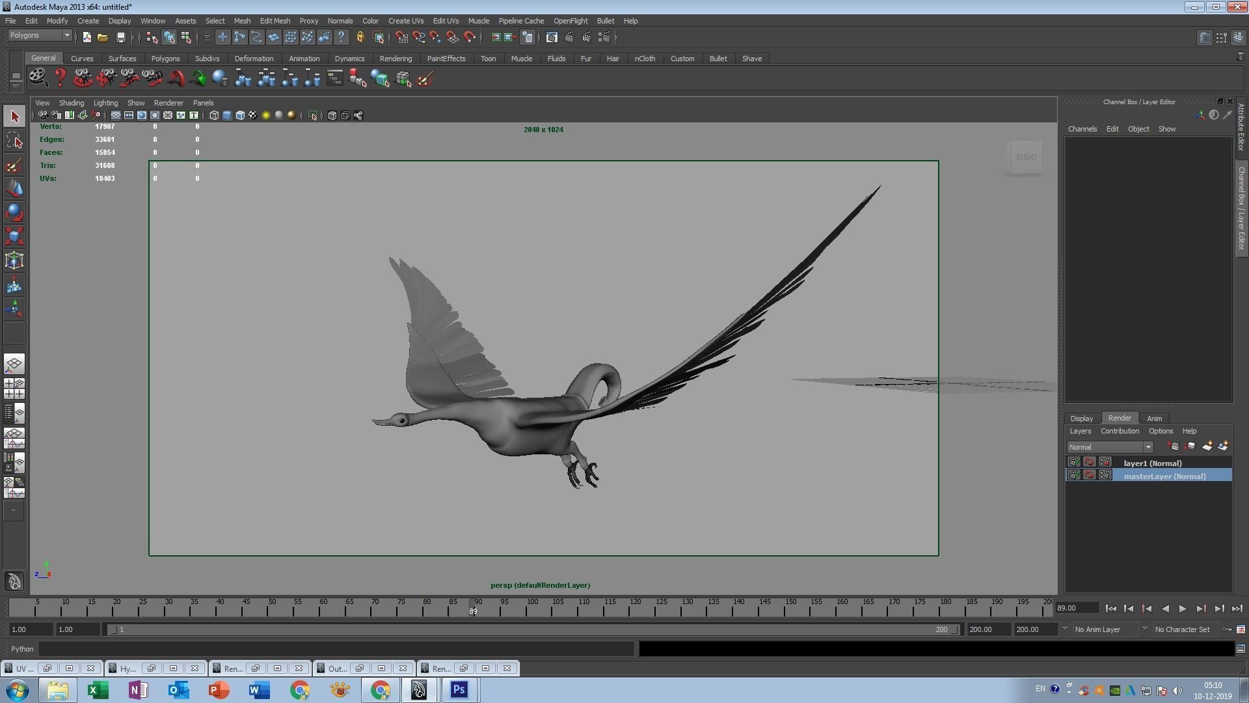Click the help question mark snap icon
This screenshot has height=703, width=1249.
point(342,37)
